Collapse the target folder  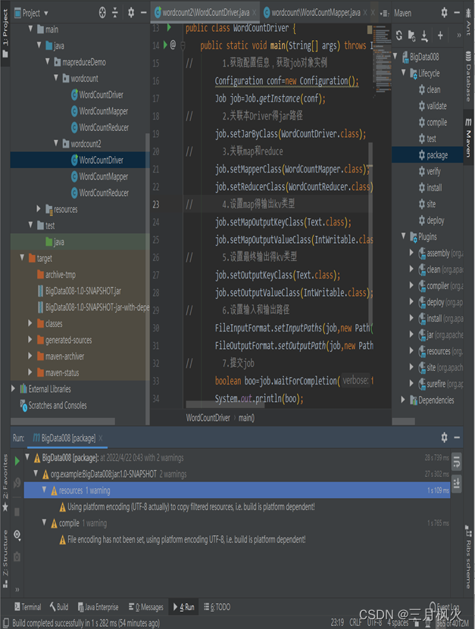coord(23,257)
